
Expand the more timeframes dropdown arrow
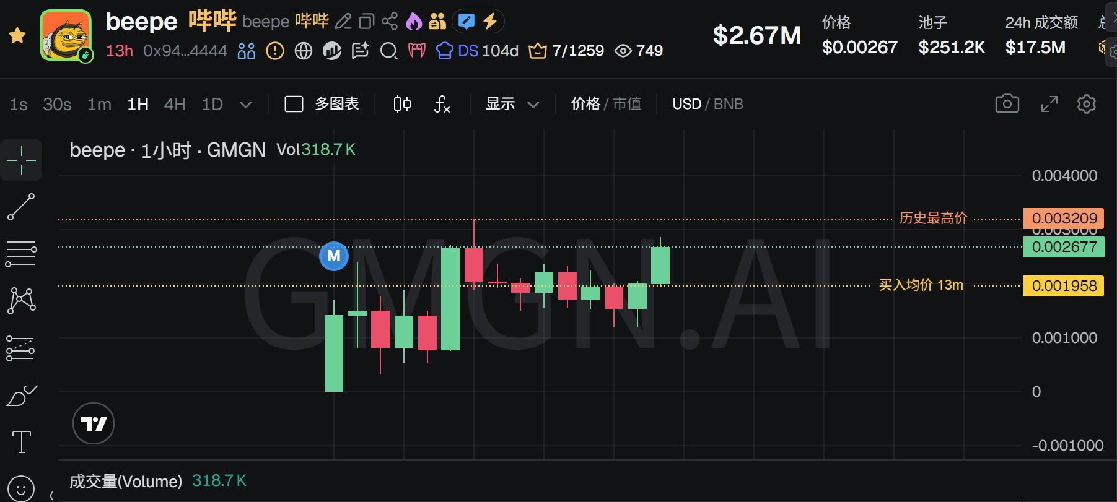(x=245, y=105)
